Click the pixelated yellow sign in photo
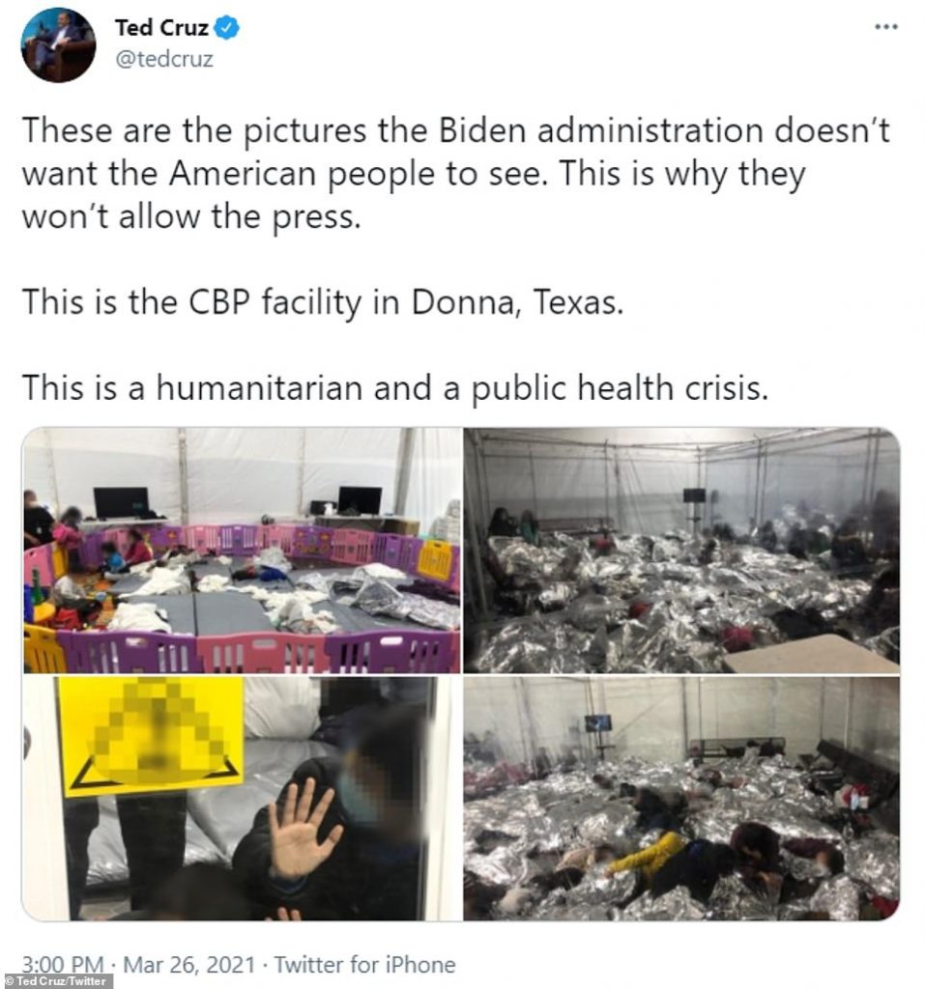Viewport: 925px width, 989px height. [152, 734]
